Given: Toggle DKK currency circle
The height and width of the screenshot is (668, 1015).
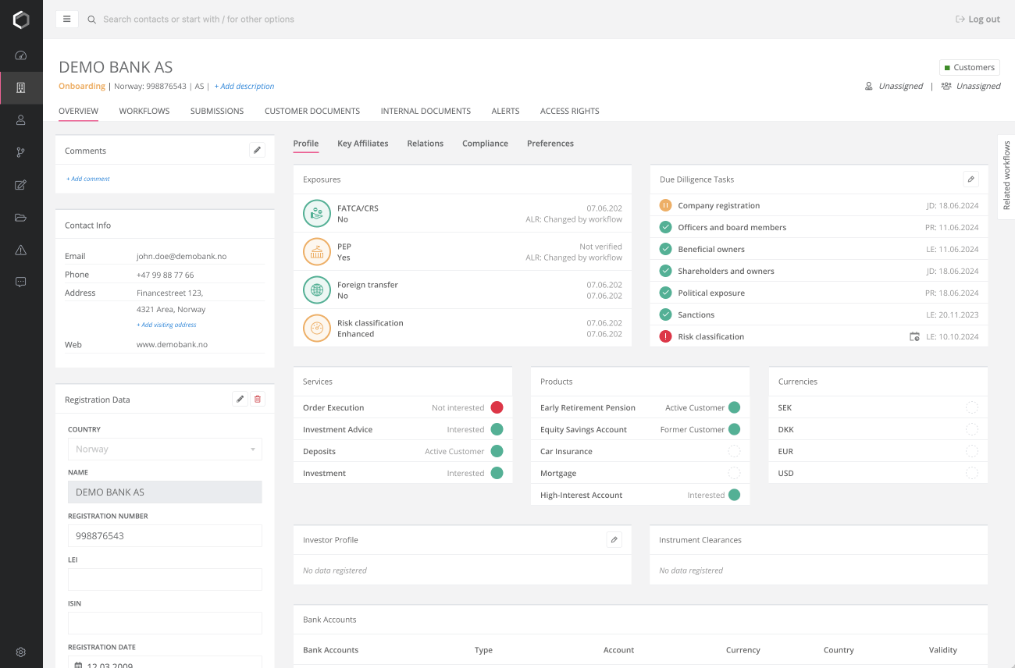Looking at the screenshot, I should (x=971, y=429).
